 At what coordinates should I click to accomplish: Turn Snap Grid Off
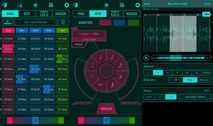pyautogui.click(x=176, y=80)
